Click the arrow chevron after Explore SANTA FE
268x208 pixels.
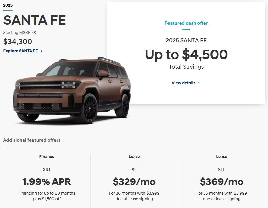[41, 51]
